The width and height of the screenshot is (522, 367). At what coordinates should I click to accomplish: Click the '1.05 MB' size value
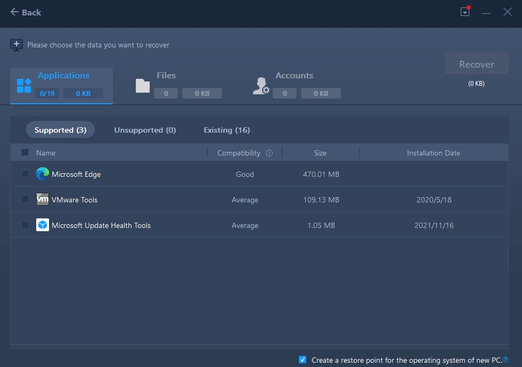[x=321, y=225]
